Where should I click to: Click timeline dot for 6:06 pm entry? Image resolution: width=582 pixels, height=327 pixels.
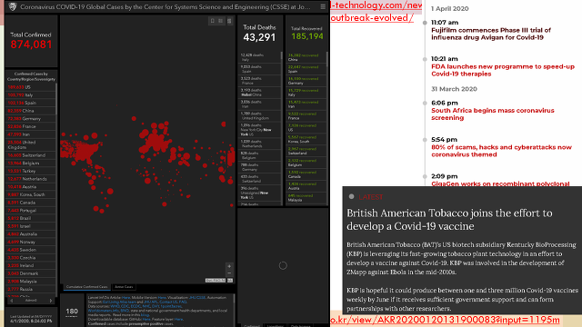coord(425,103)
